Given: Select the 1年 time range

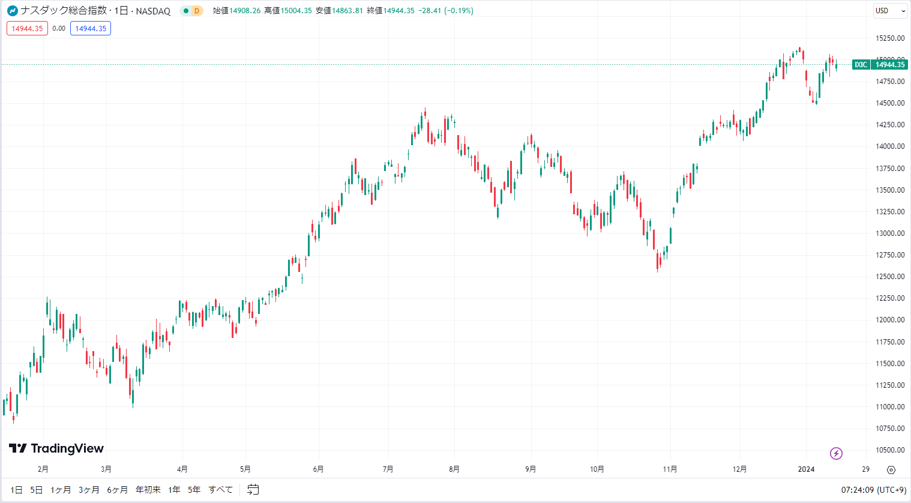Looking at the screenshot, I should point(174,490).
